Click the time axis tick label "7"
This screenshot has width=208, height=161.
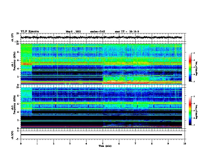[x=136, y=144]
